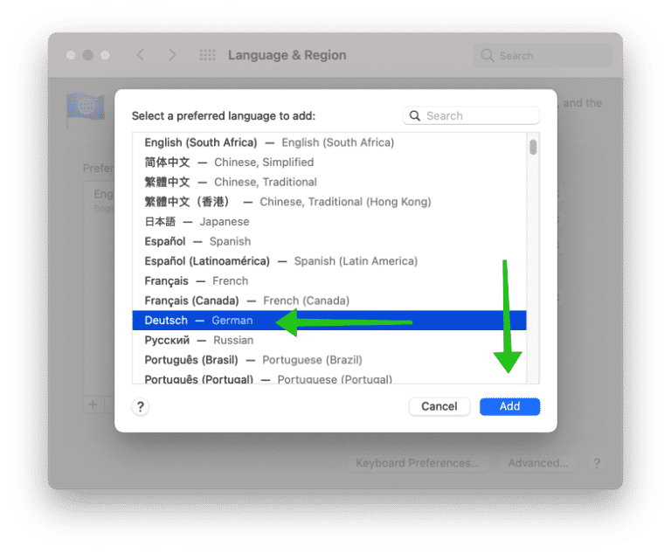This screenshot has width=671, height=553.
Task: Click the magnifier icon in window toolbar
Action: pyautogui.click(x=488, y=55)
